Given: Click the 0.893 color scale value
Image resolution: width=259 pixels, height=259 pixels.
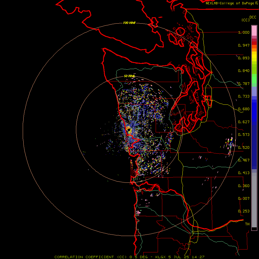Looking at the screenshot, I should pyautogui.click(x=244, y=58).
